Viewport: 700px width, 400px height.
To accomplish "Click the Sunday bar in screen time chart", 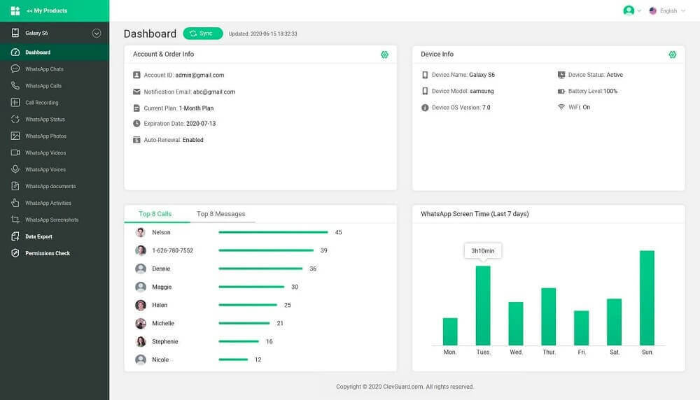I will point(647,298).
